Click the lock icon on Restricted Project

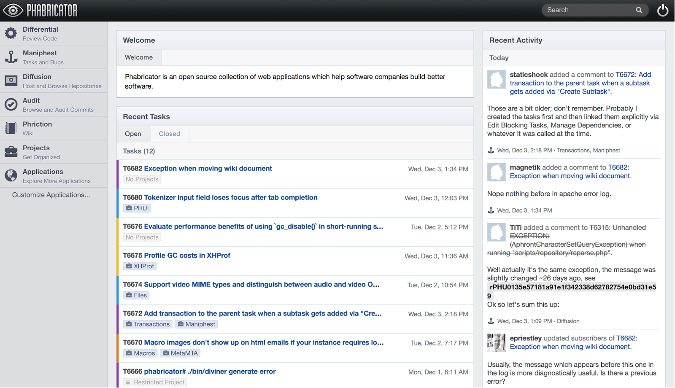click(x=128, y=382)
